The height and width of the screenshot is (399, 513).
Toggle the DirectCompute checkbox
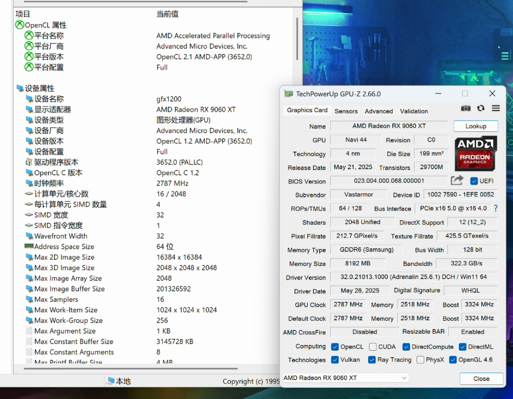(406, 347)
